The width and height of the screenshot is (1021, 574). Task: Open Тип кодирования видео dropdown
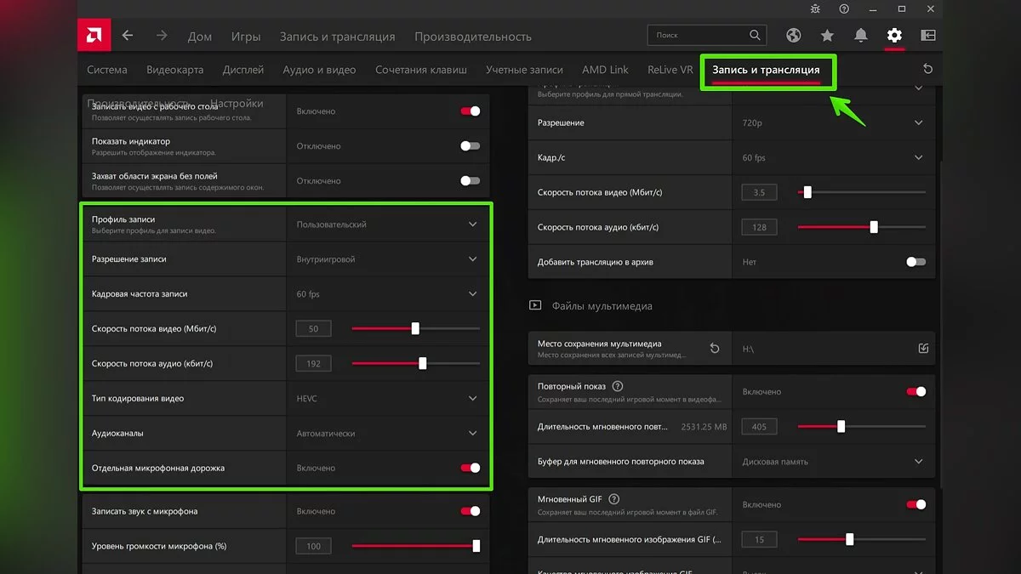(x=473, y=398)
